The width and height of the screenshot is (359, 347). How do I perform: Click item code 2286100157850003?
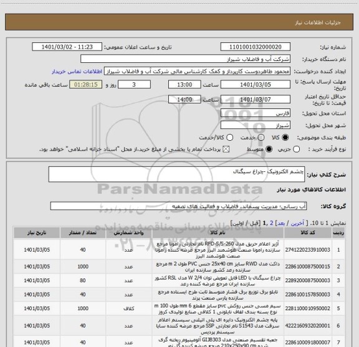307,294
